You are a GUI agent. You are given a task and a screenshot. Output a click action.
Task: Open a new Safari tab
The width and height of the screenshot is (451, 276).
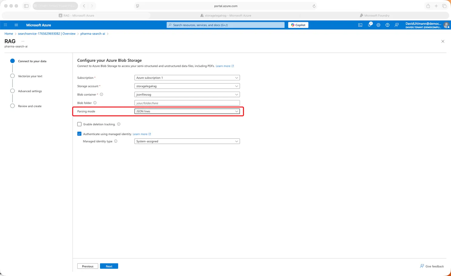click(x=436, y=6)
